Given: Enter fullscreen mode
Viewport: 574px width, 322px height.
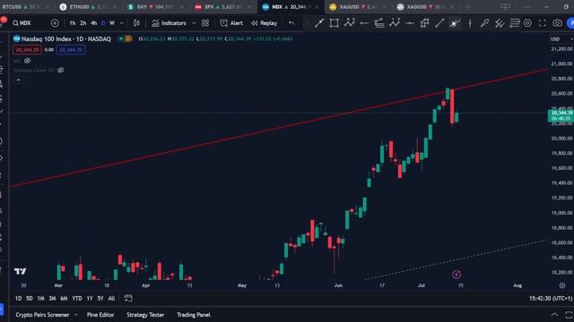Looking at the screenshot, I should [543, 23].
